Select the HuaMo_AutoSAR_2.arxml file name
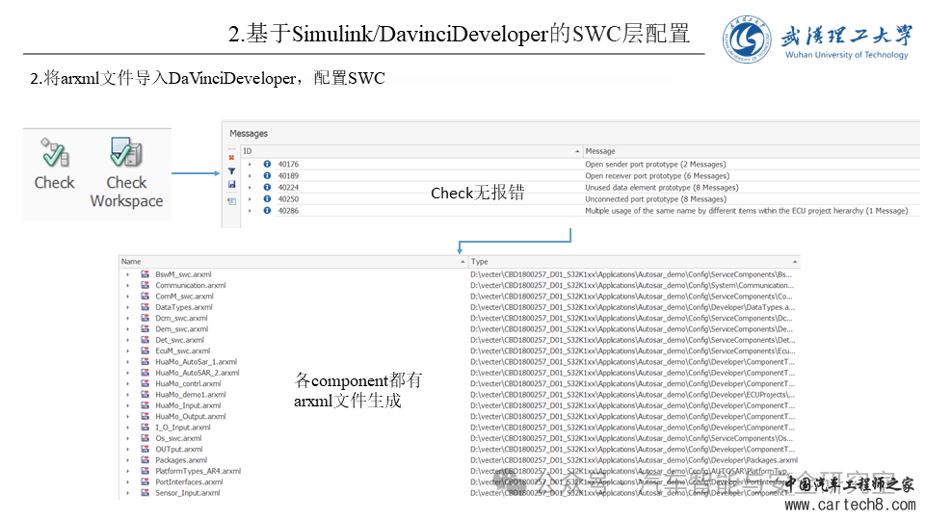This screenshot has width=925, height=520. click(197, 373)
